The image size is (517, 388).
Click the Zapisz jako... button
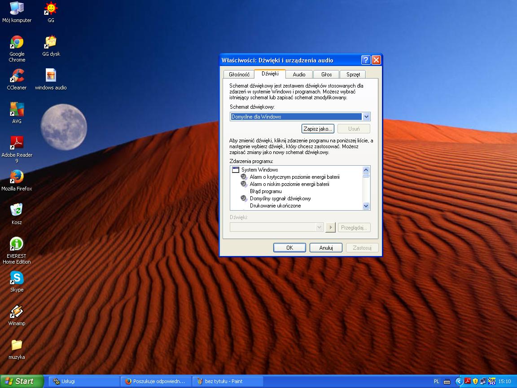[318, 129]
